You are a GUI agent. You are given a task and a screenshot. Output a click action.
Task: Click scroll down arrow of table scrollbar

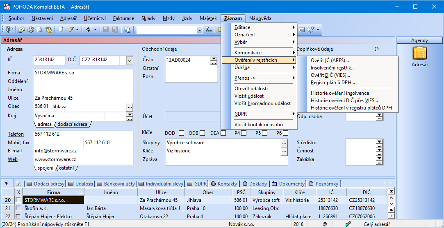pyautogui.click(x=391, y=203)
